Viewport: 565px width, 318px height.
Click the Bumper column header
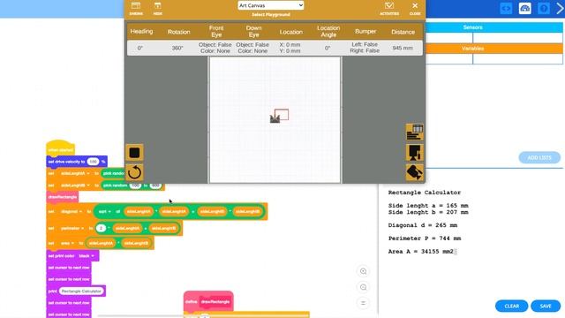tap(365, 32)
